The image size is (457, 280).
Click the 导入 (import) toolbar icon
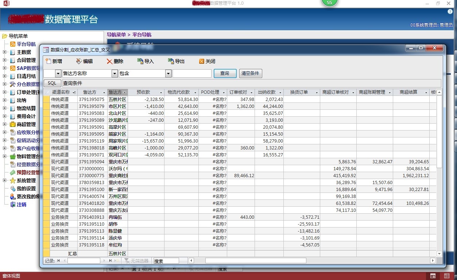click(140, 61)
